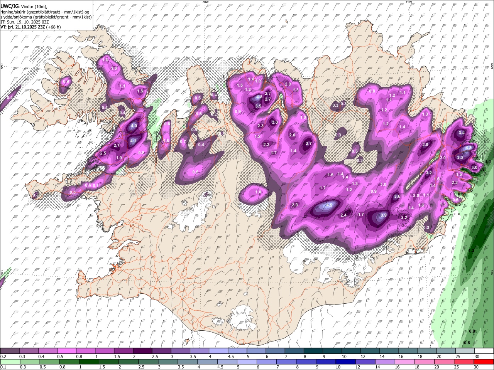
Task: Click the 20W longitude label
Action: 205,2
